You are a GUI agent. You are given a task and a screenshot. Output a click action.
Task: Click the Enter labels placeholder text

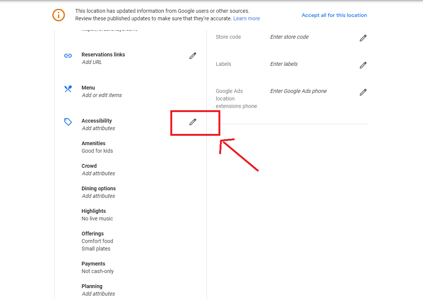pos(284,64)
